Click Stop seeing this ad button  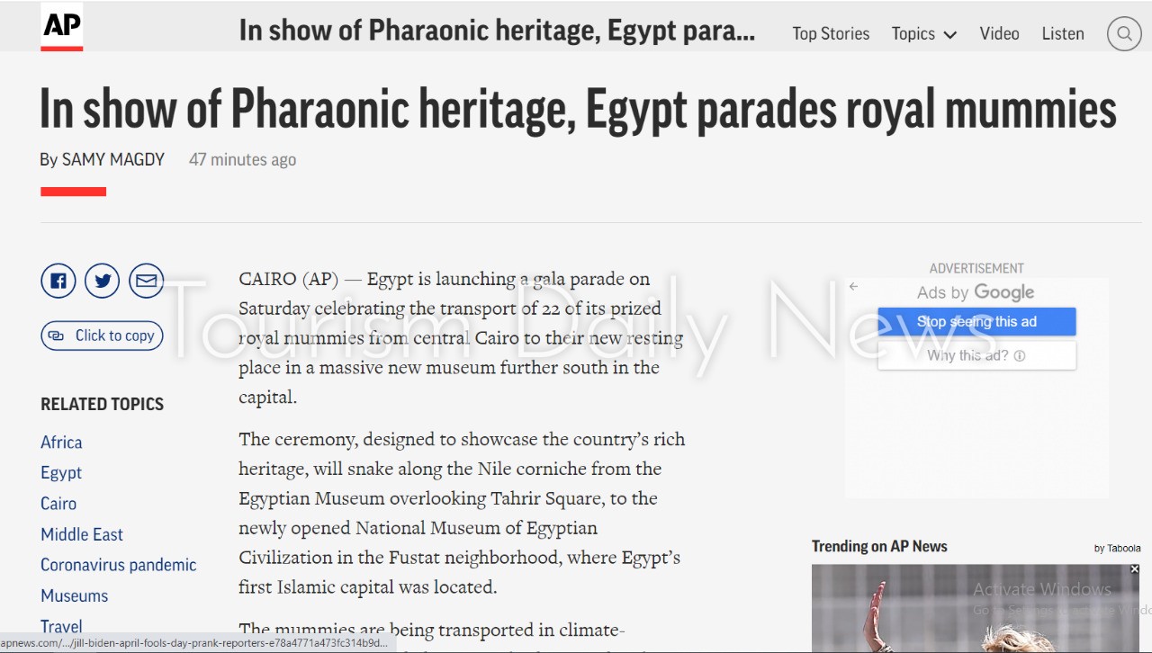[976, 322]
